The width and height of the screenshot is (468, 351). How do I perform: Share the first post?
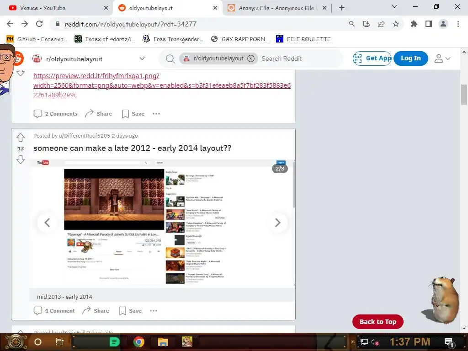pos(99,114)
